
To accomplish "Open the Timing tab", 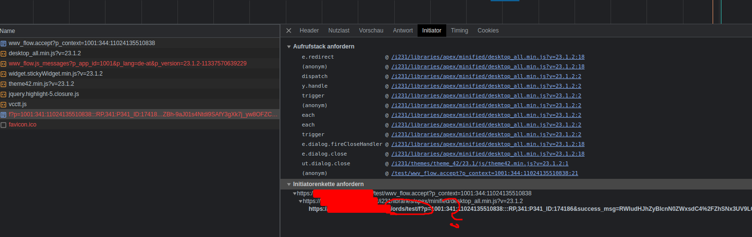I will 459,31.
